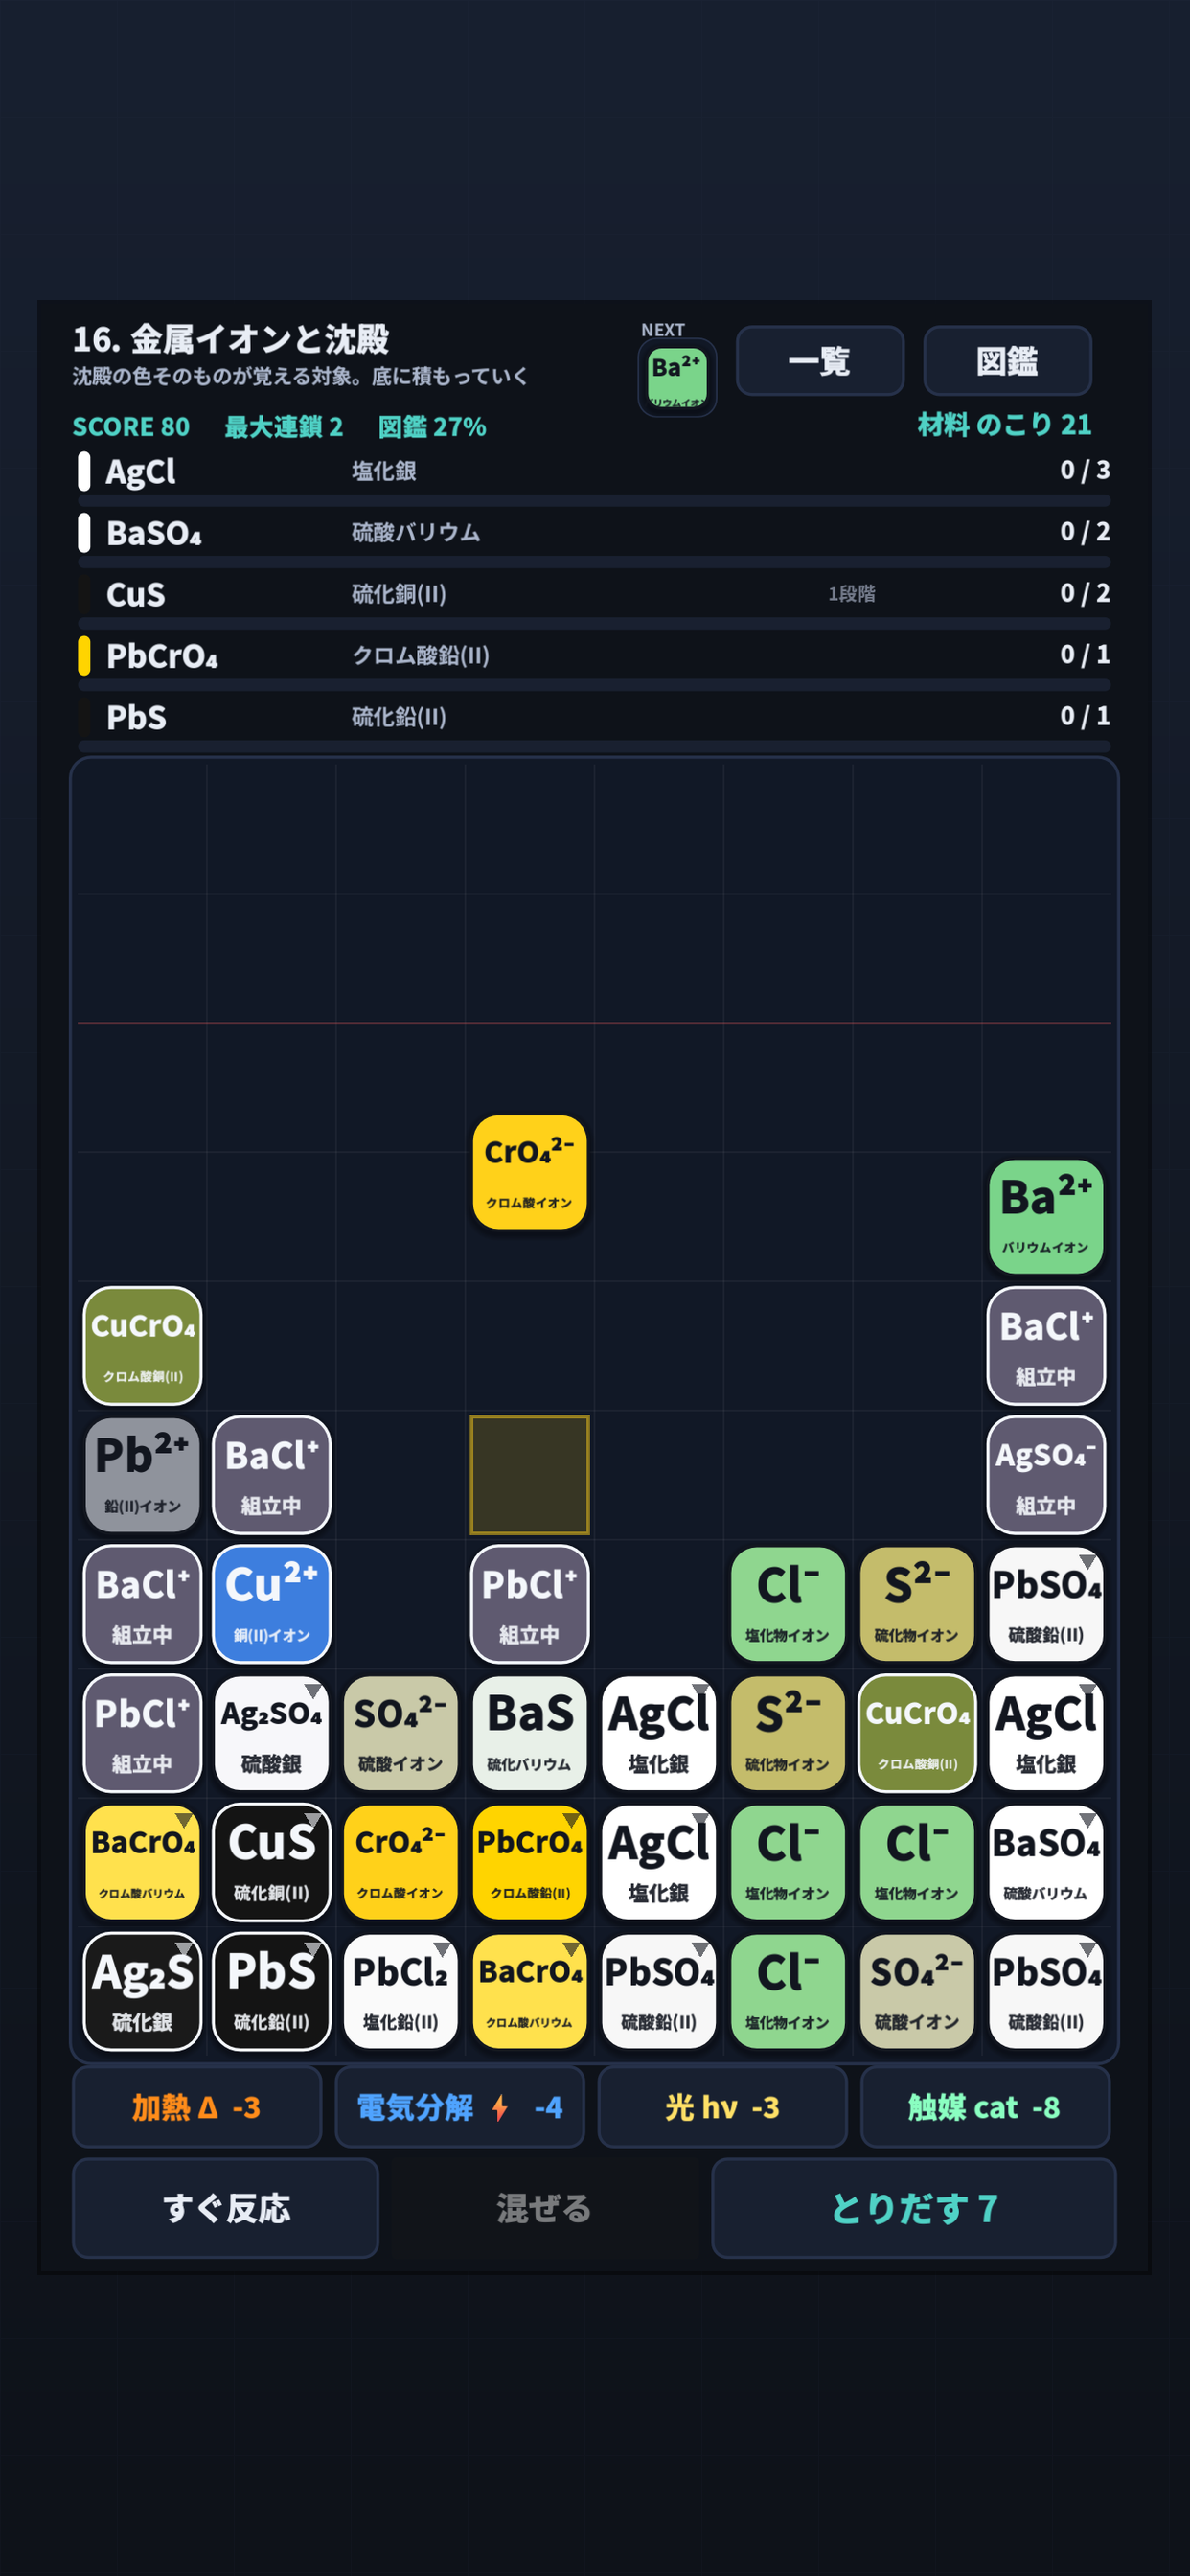This screenshot has width=1190, height=2576.
Task: Tap the PbSO₄ tile beside bottom BaCrO₄
Action: click(x=658, y=1991)
